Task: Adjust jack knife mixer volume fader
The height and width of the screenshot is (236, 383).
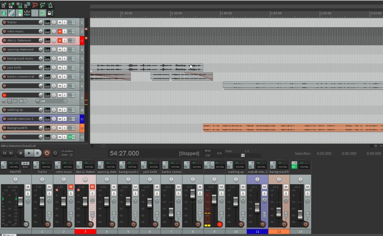Action: 149,203
